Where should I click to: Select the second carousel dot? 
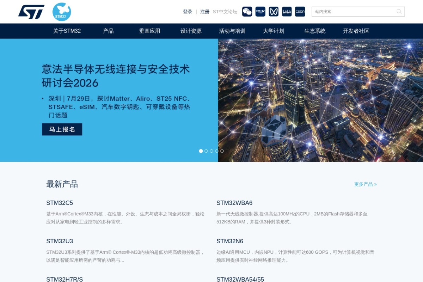click(206, 151)
